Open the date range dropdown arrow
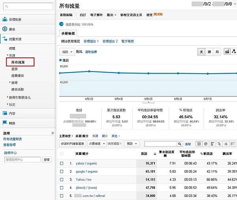Viewport: 237px width, 200px height. point(235,4)
